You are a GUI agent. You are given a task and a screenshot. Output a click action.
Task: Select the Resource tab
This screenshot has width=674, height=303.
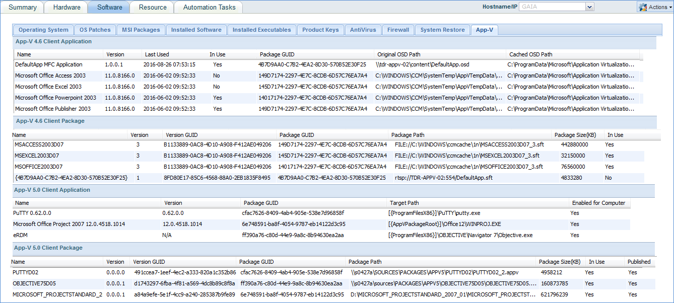[153, 7]
